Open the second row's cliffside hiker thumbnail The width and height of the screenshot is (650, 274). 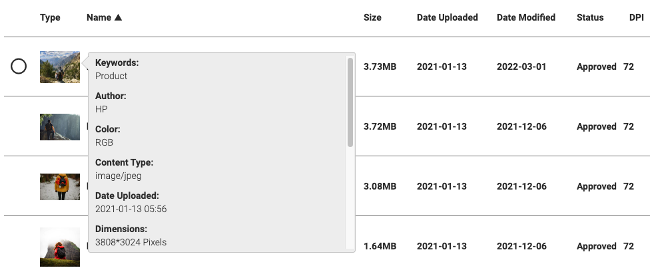pos(59,126)
